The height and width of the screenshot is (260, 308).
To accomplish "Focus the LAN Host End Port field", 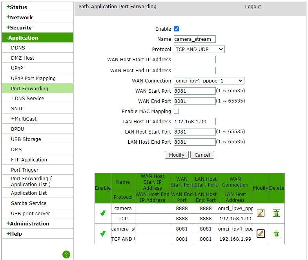I will 195,142.
